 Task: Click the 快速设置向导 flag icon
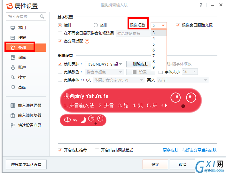(13, 125)
